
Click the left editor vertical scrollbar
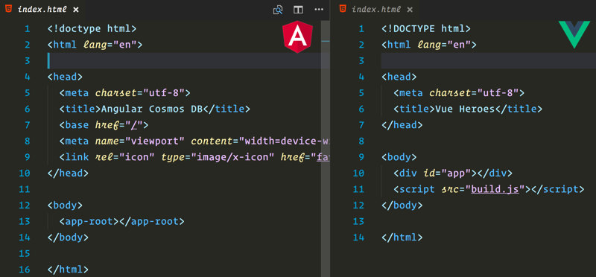[326, 148]
